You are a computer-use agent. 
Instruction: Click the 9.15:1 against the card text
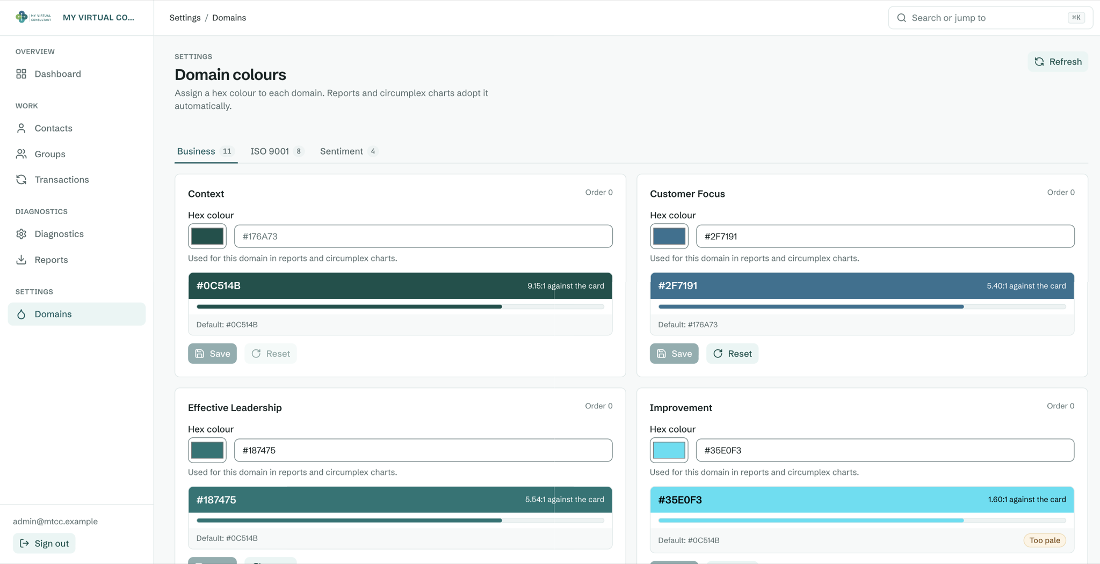click(x=566, y=286)
